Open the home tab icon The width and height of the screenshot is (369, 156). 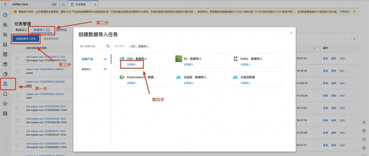(63, 4)
